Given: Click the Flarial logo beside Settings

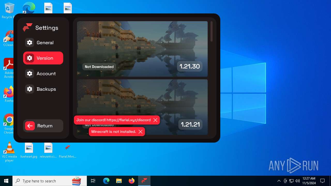Looking at the screenshot, I should [27, 27].
